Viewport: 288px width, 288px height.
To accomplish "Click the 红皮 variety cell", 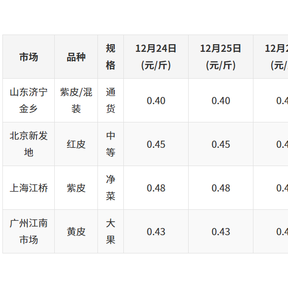I will pos(76,144).
